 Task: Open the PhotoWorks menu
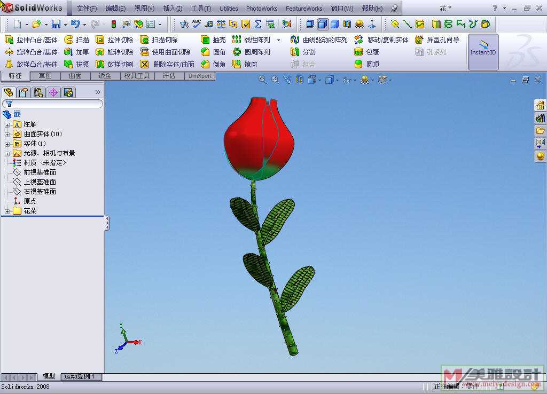pos(262,9)
